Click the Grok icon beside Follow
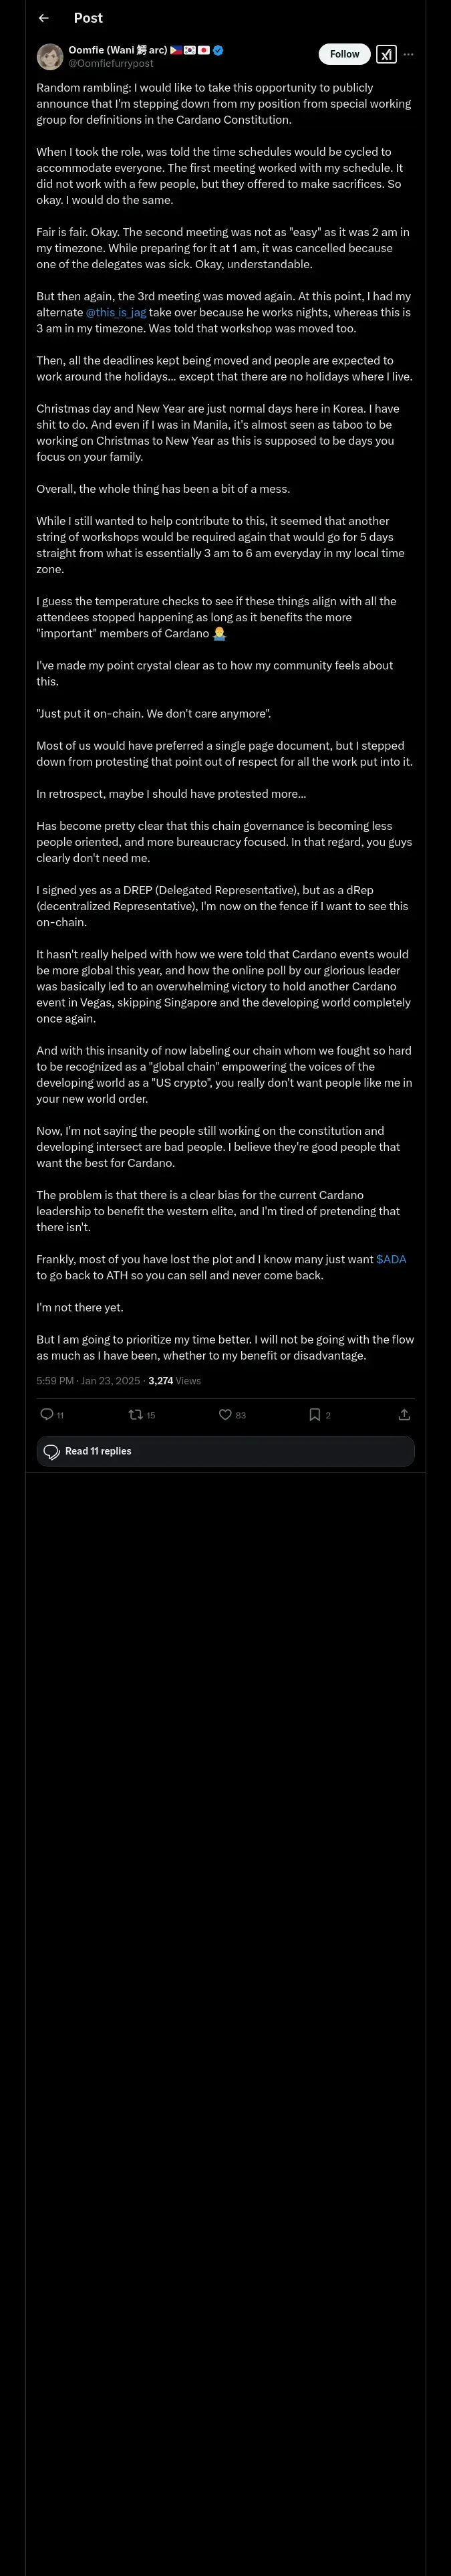This screenshot has width=451, height=2576. (x=386, y=54)
